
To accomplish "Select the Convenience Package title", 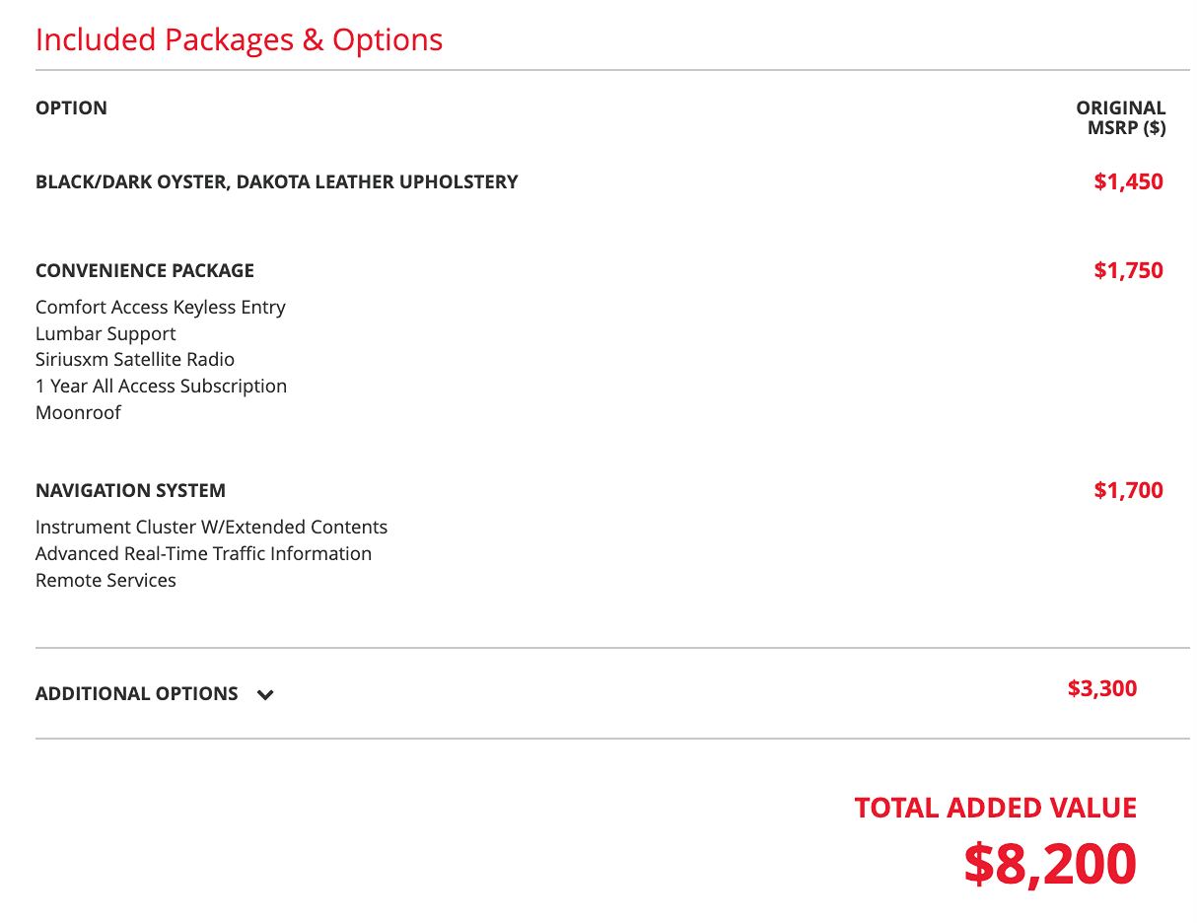I will [x=145, y=271].
